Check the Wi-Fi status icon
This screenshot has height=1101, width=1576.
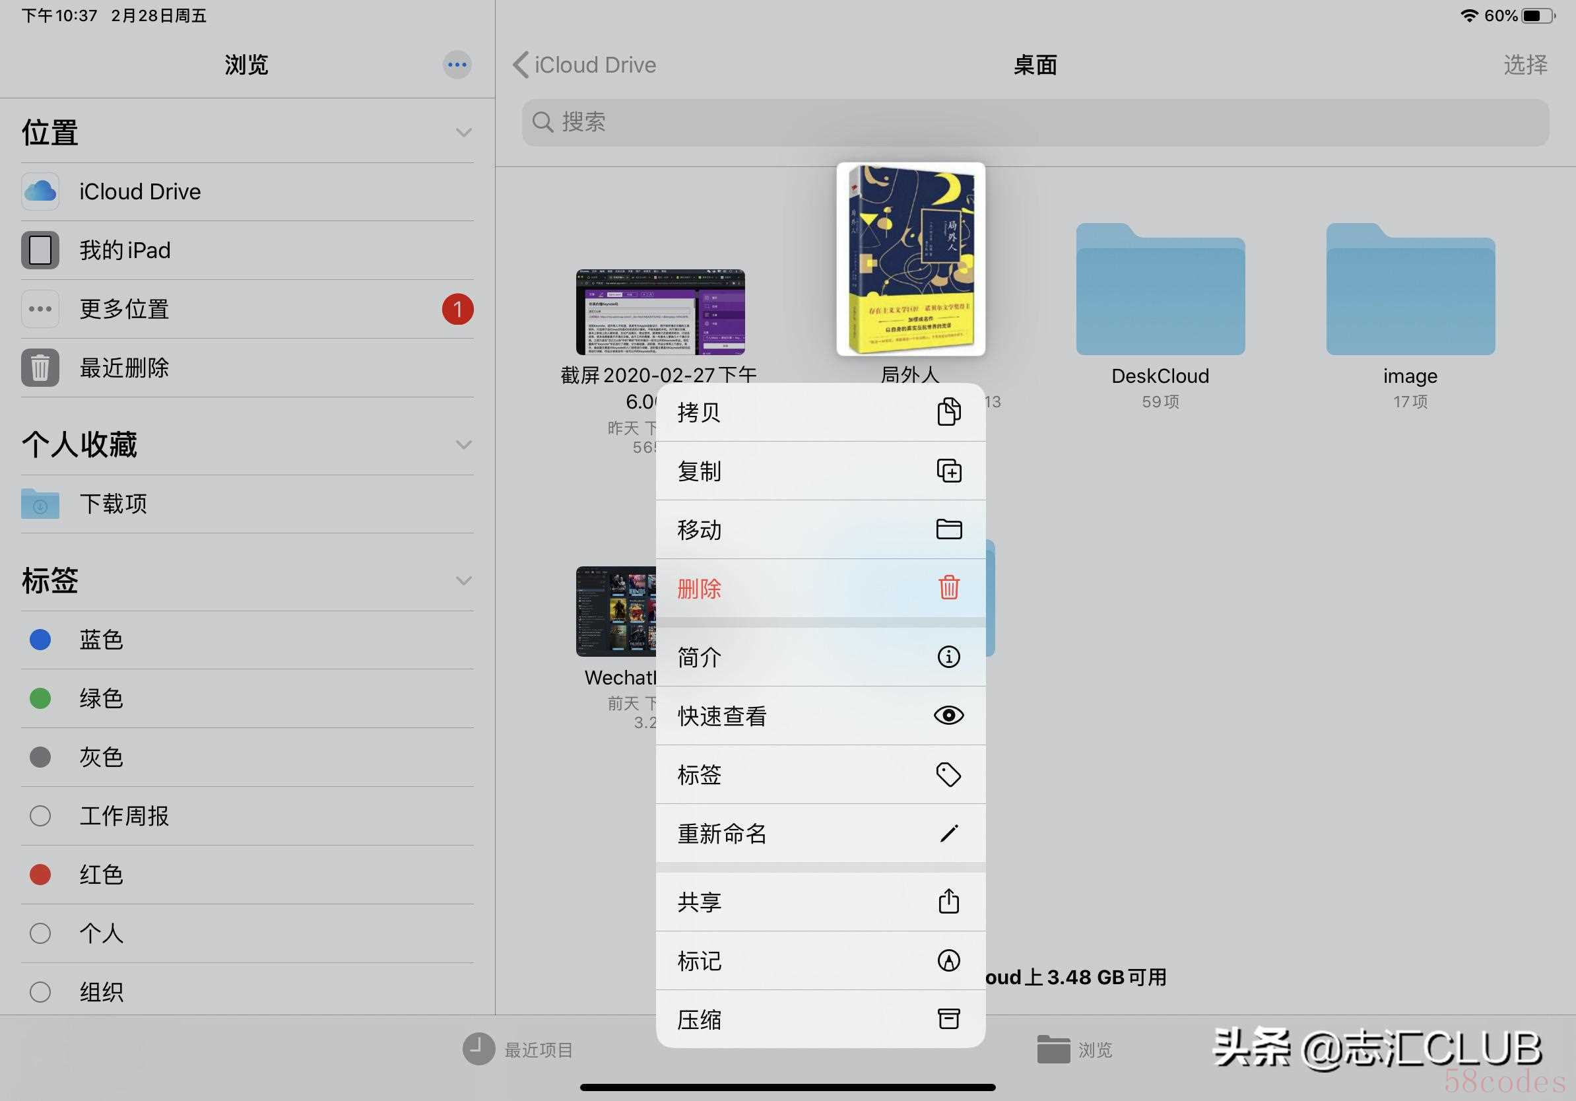pyautogui.click(x=1469, y=15)
